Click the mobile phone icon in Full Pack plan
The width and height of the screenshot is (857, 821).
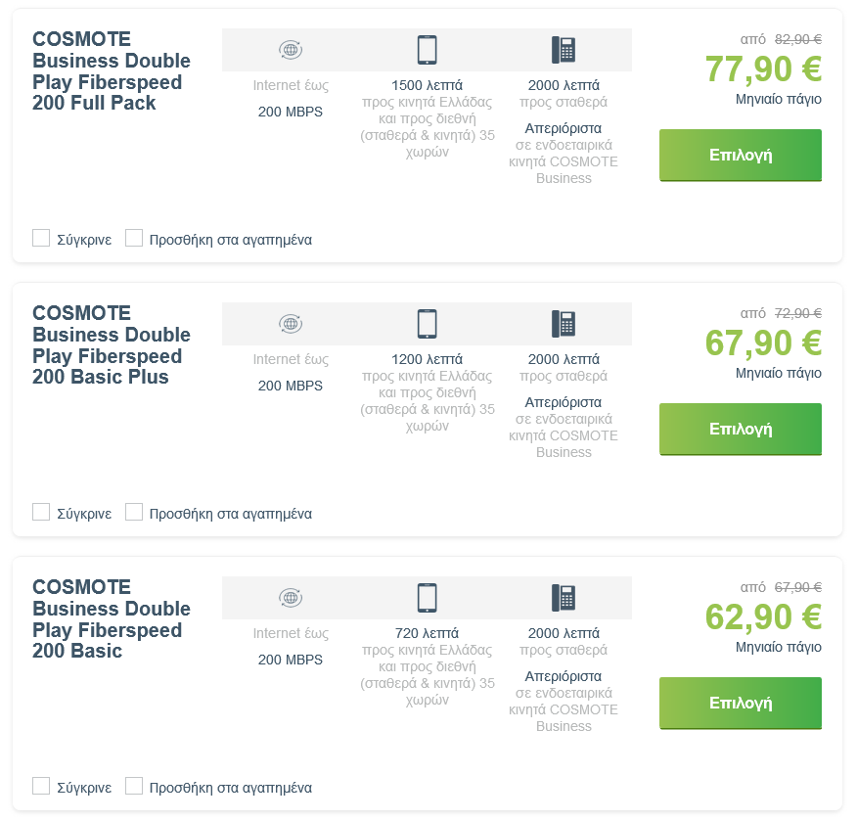coord(427,50)
